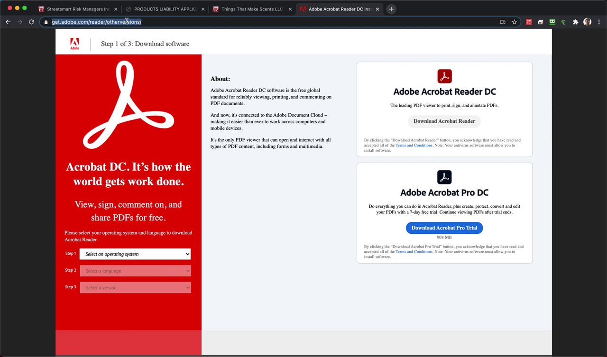Click the Acrobat DC world gets work done headline

click(128, 174)
